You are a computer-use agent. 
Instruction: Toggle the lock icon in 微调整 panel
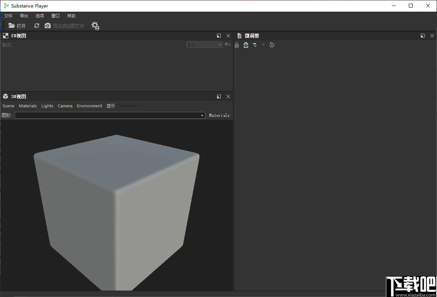point(237,45)
